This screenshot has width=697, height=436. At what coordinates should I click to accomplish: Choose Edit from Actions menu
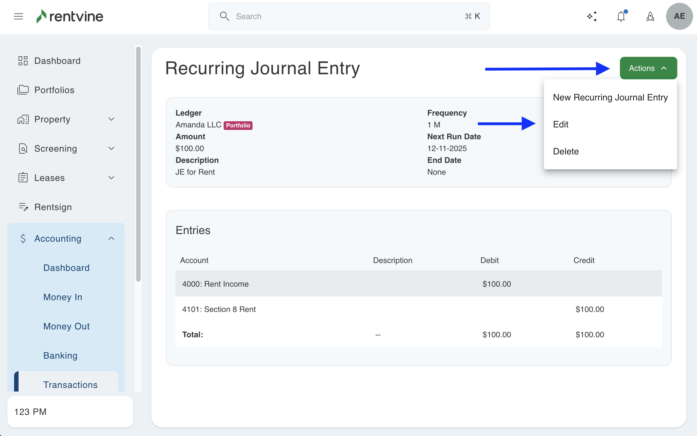560,124
